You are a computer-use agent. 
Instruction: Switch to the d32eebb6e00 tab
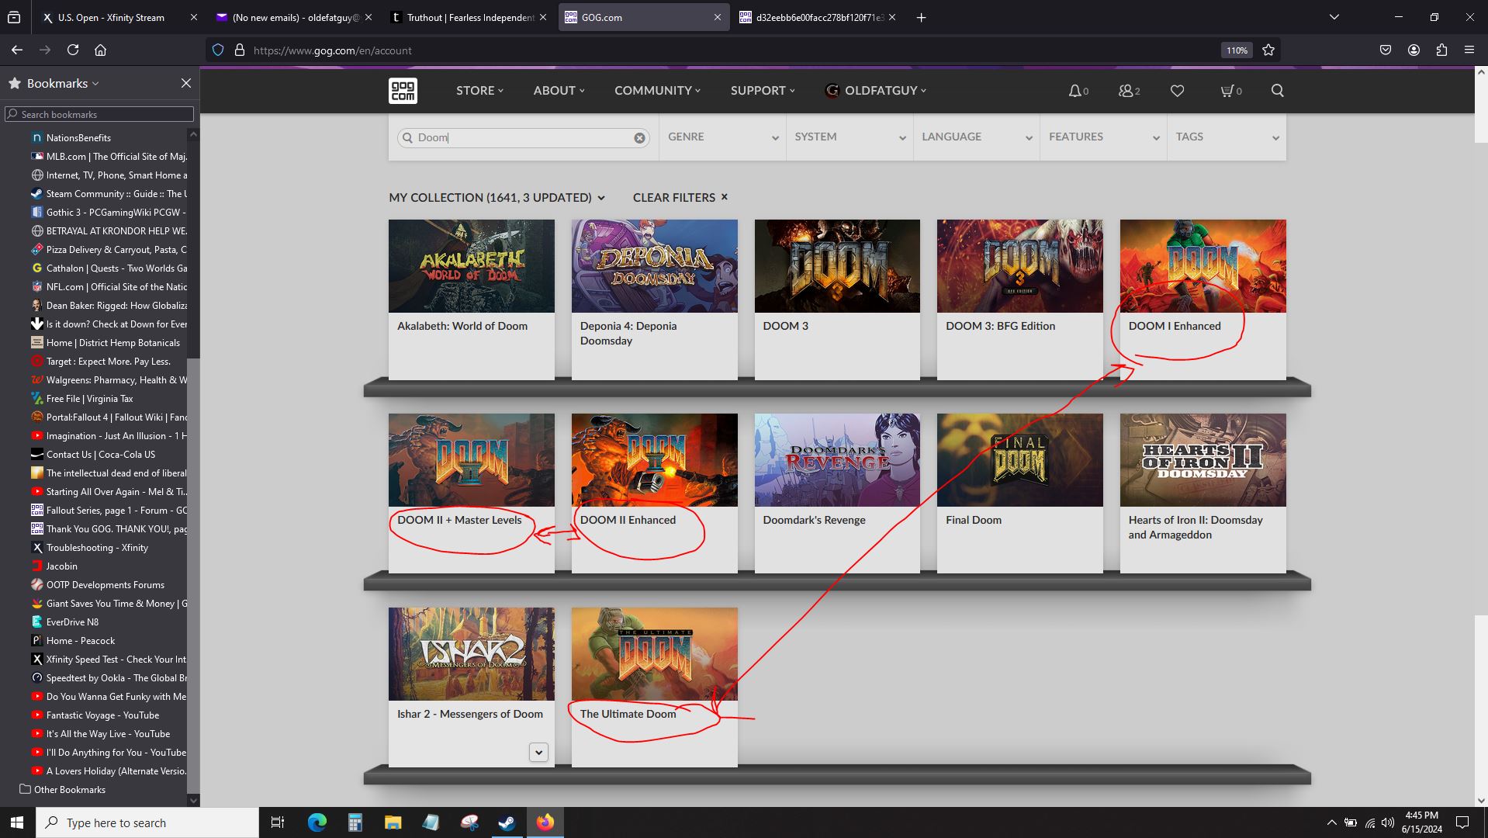pos(818,17)
